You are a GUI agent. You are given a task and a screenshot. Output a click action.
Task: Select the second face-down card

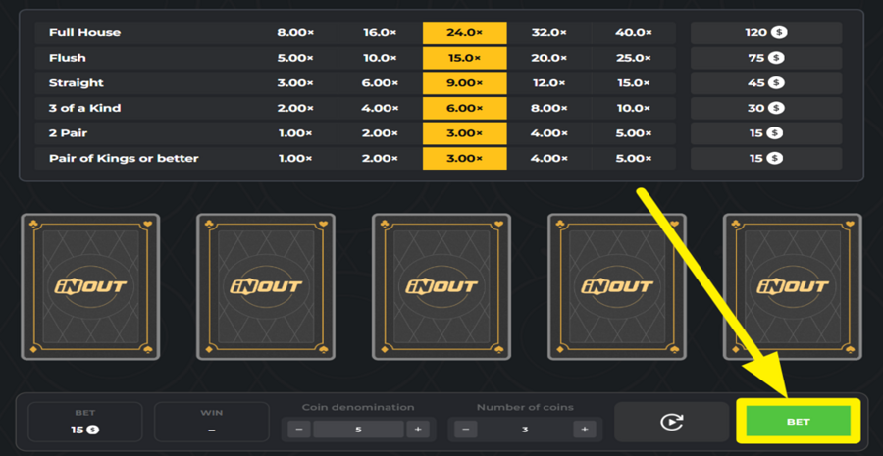click(266, 286)
